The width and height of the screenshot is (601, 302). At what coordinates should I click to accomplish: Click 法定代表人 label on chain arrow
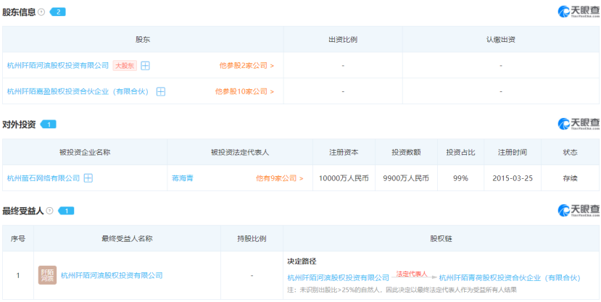coord(412,274)
